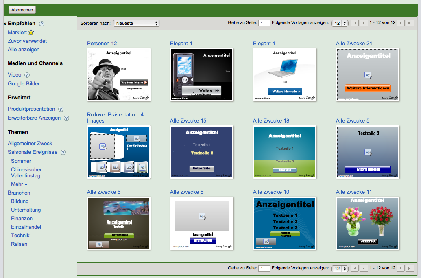Open the Google Bilder category

(24, 83)
